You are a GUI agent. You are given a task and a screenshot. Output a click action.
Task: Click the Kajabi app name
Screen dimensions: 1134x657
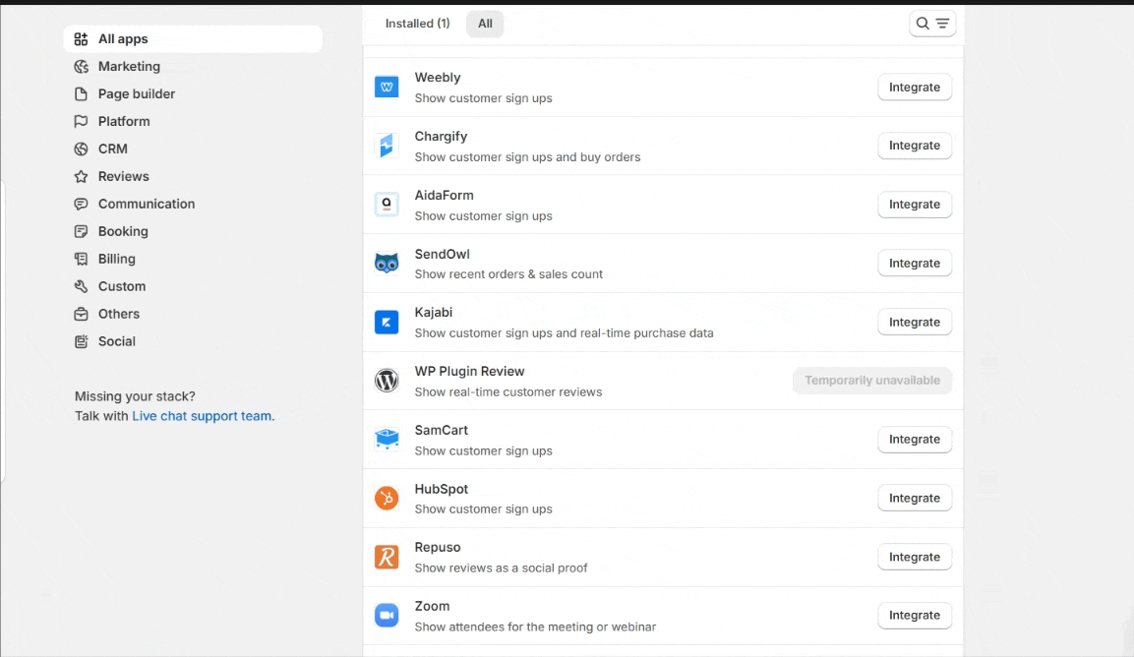coord(433,313)
